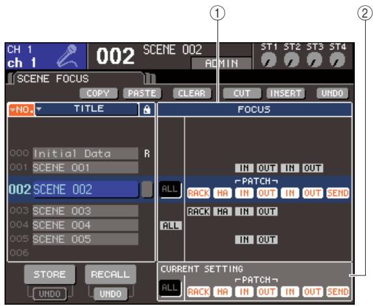Toggle ALL in the CURRENT SETTING section

coord(170,288)
